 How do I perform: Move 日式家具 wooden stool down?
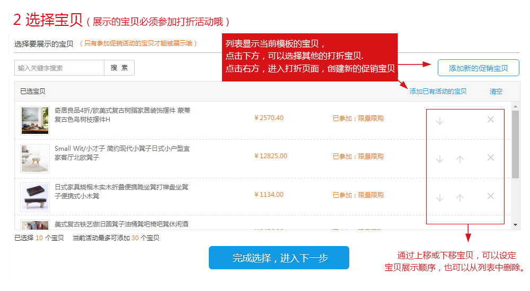[x=439, y=197]
